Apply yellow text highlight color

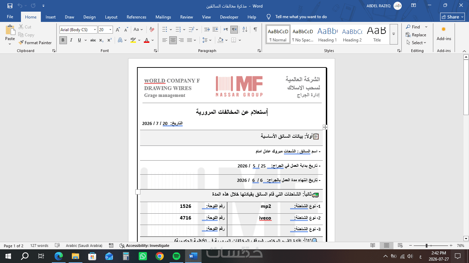click(x=133, y=40)
